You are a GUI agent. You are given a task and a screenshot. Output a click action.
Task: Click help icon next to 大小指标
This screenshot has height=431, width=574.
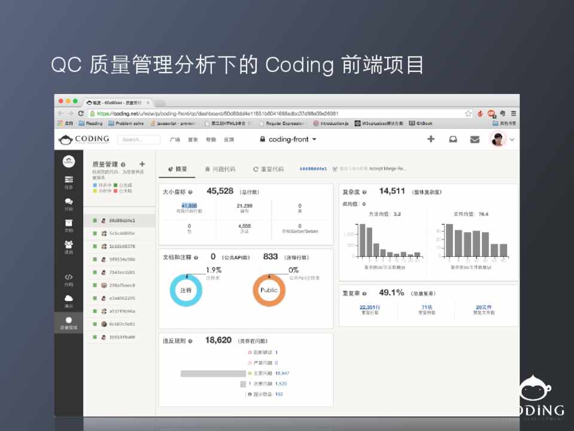tap(190, 192)
